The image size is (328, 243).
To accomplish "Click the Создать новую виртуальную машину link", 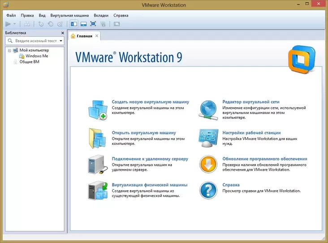I will point(150,102).
